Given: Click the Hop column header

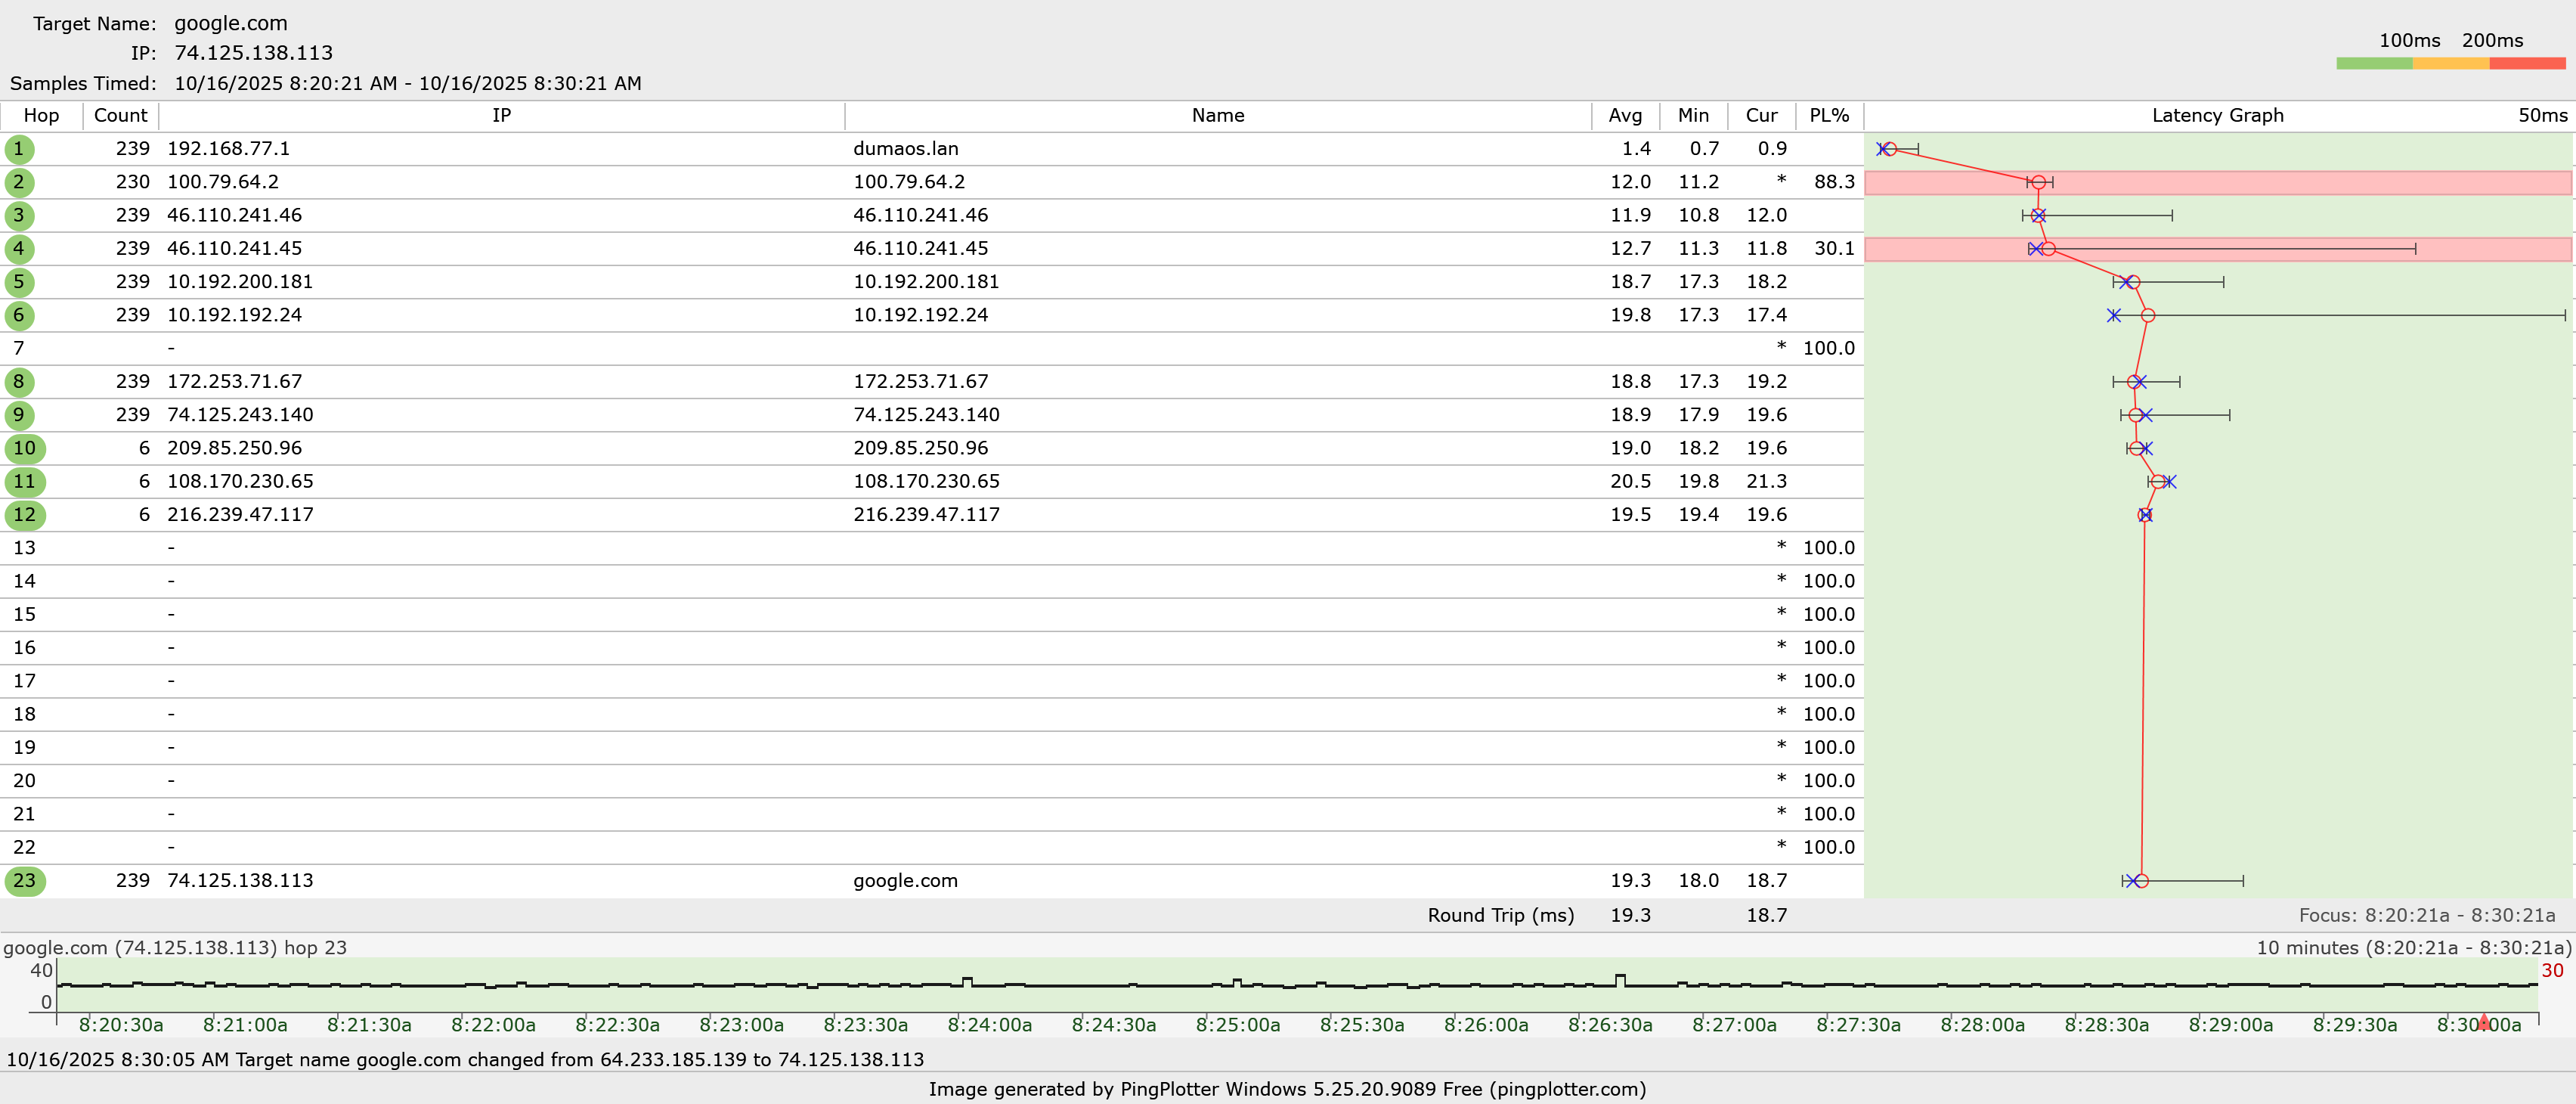Looking at the screenshot, I should [41, 115].
